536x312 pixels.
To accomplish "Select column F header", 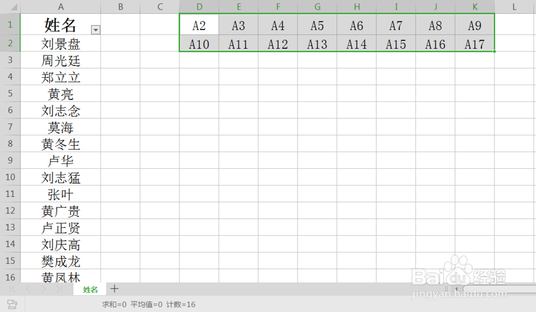I will 278,7.
